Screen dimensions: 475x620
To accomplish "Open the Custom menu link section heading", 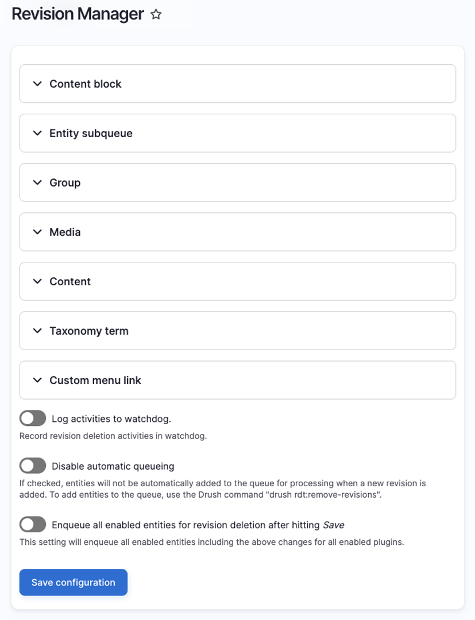I will point(95,381).
